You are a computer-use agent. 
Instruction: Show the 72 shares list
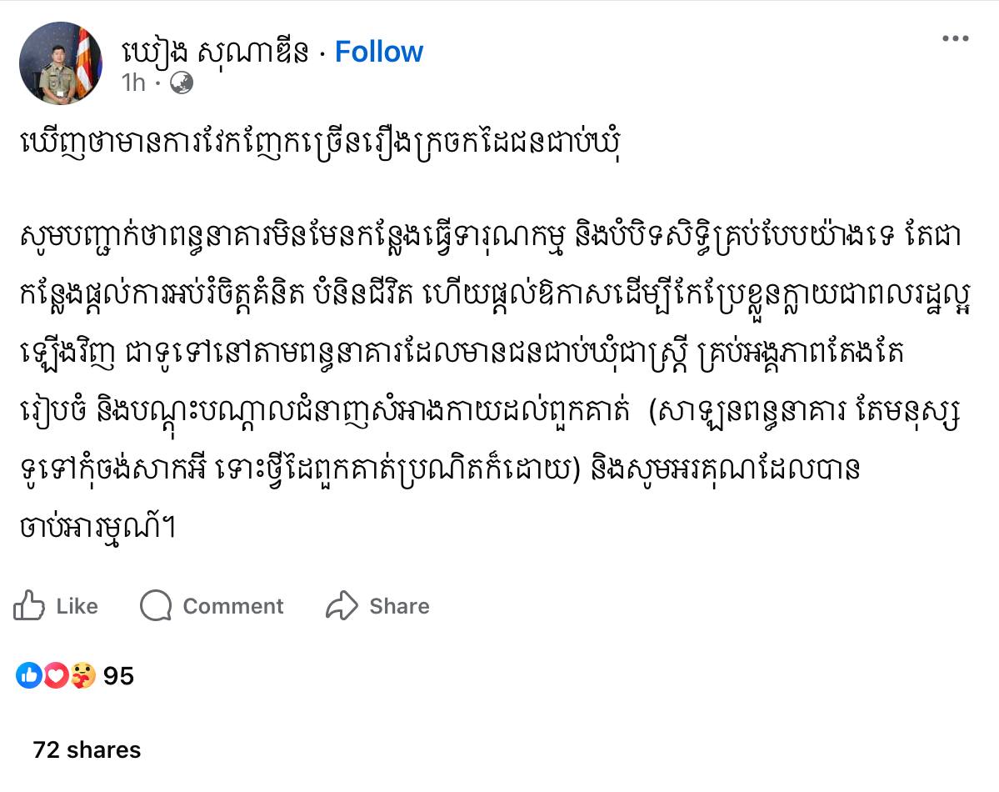[x=87, y=749]
